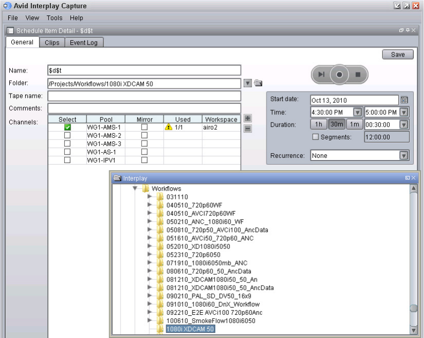
Task: Check the Select box for WG1-AMS-2
Action: [x=67, y=135]
